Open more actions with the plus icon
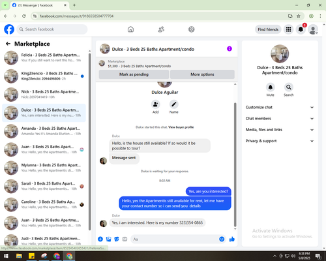Image resolution: width=326 pixels, height=261 pixels. (x=100, y=239)
